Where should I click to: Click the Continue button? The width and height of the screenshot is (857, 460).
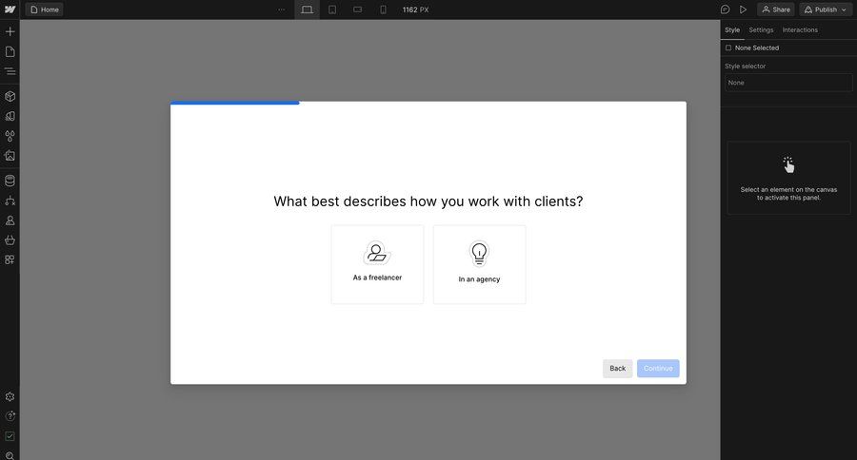[x=658, y=369]
